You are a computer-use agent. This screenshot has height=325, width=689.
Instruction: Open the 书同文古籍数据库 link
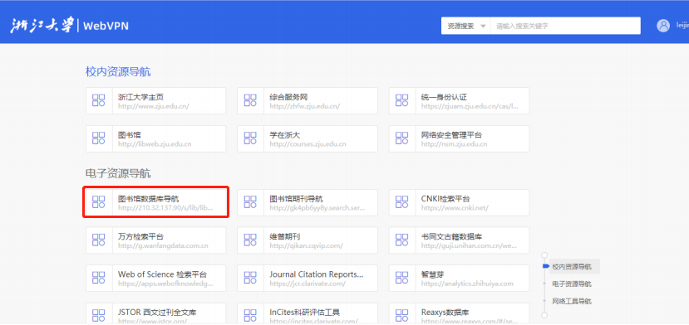point(459,240)
